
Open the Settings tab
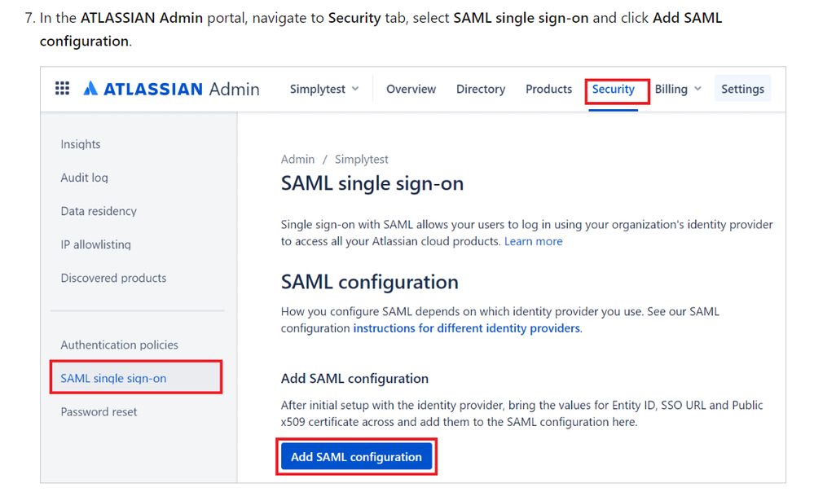[x=742, y=90]
